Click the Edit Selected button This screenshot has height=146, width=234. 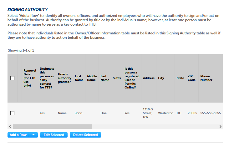pos(54,135)
